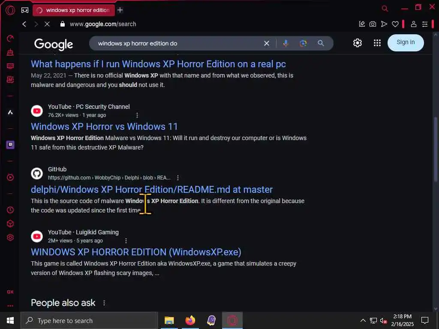
Task: Click the GitHub favicon beside the result
Action: pos(37,173)
